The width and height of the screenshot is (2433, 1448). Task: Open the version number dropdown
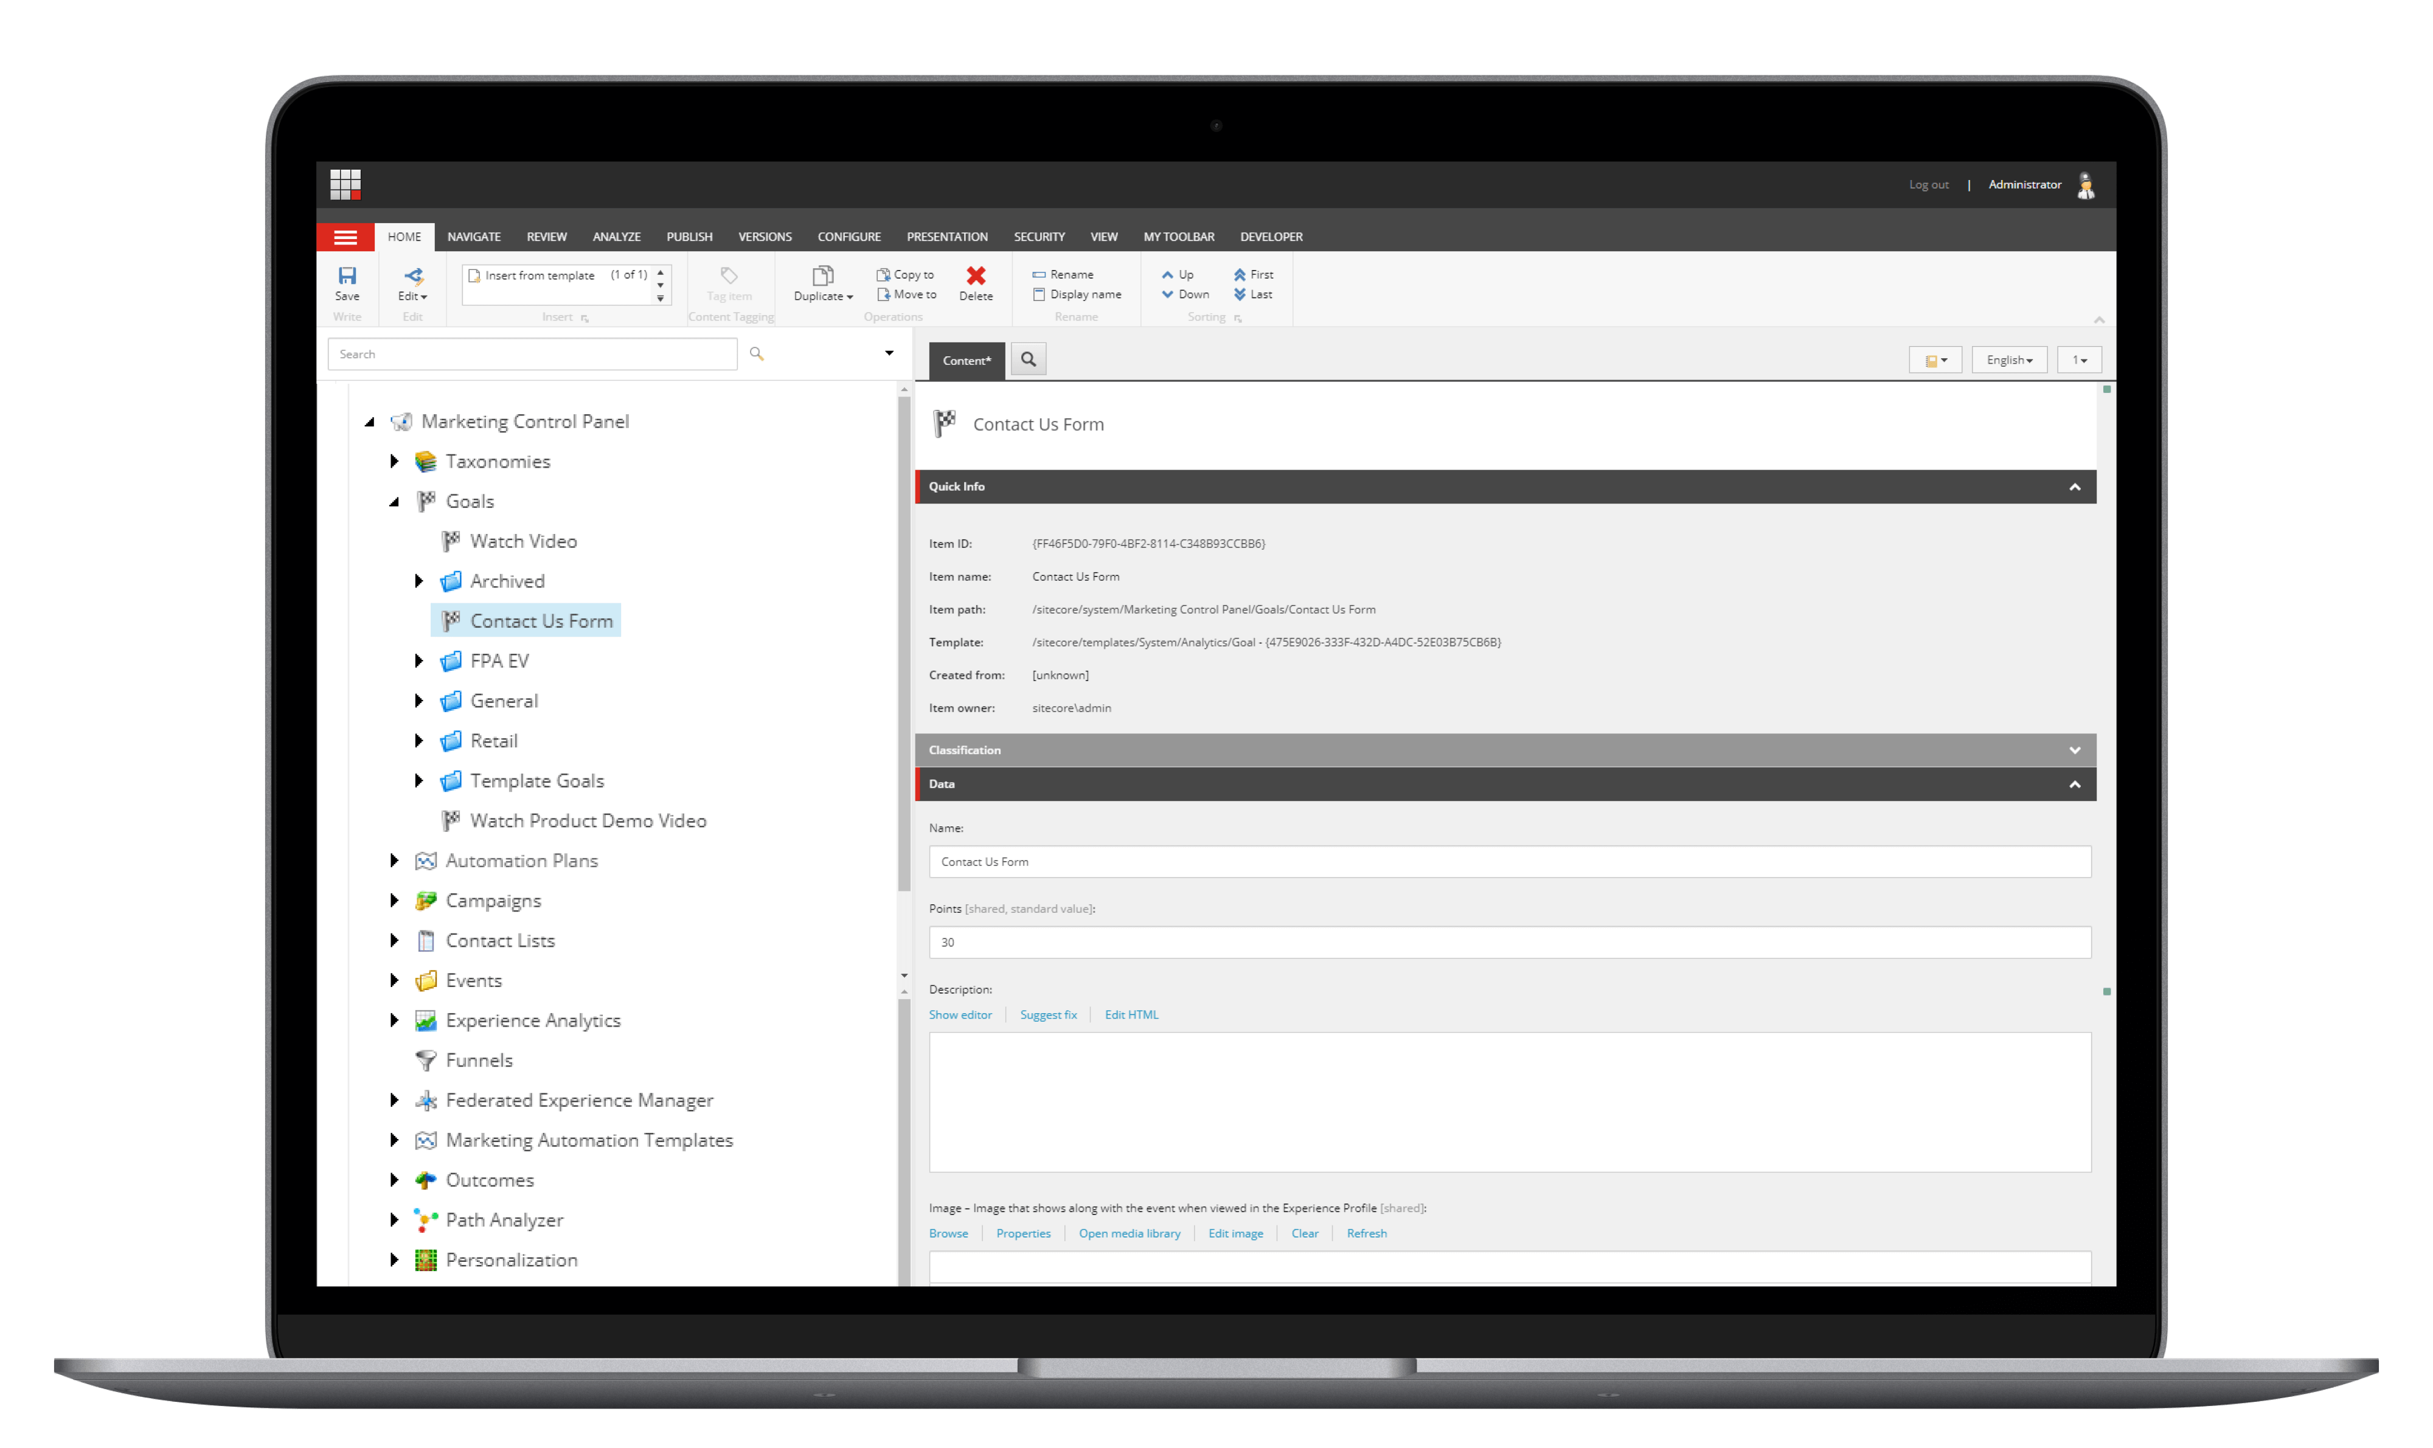(x=2079, y=360)
